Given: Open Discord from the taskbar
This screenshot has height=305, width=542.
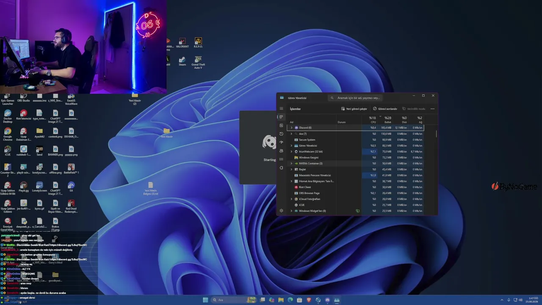Looking at the screenshot, I should tap(327, 300).
